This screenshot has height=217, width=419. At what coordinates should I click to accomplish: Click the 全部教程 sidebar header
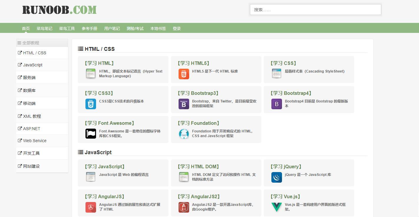click(42, 43)
